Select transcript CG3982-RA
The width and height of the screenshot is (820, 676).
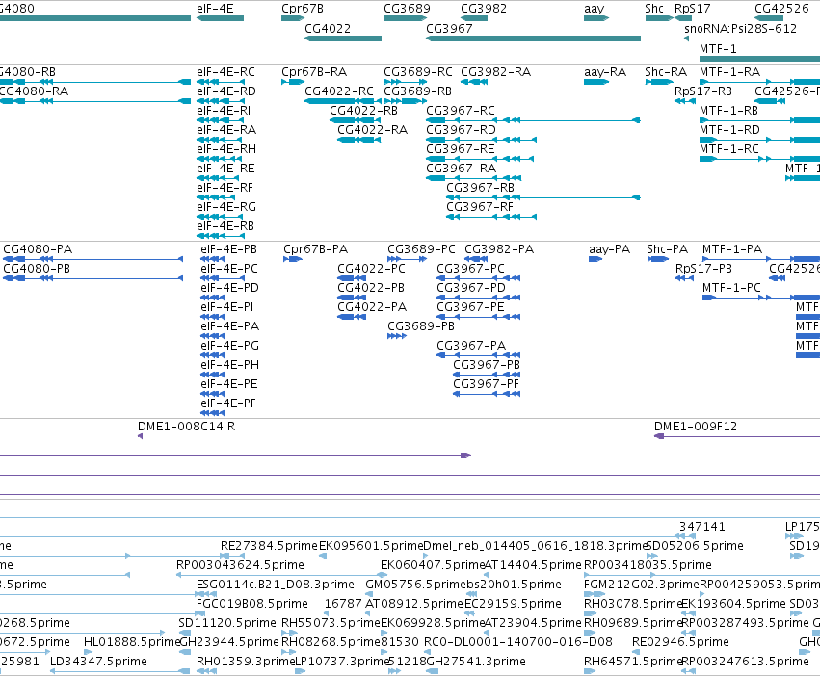click(474, 82)
